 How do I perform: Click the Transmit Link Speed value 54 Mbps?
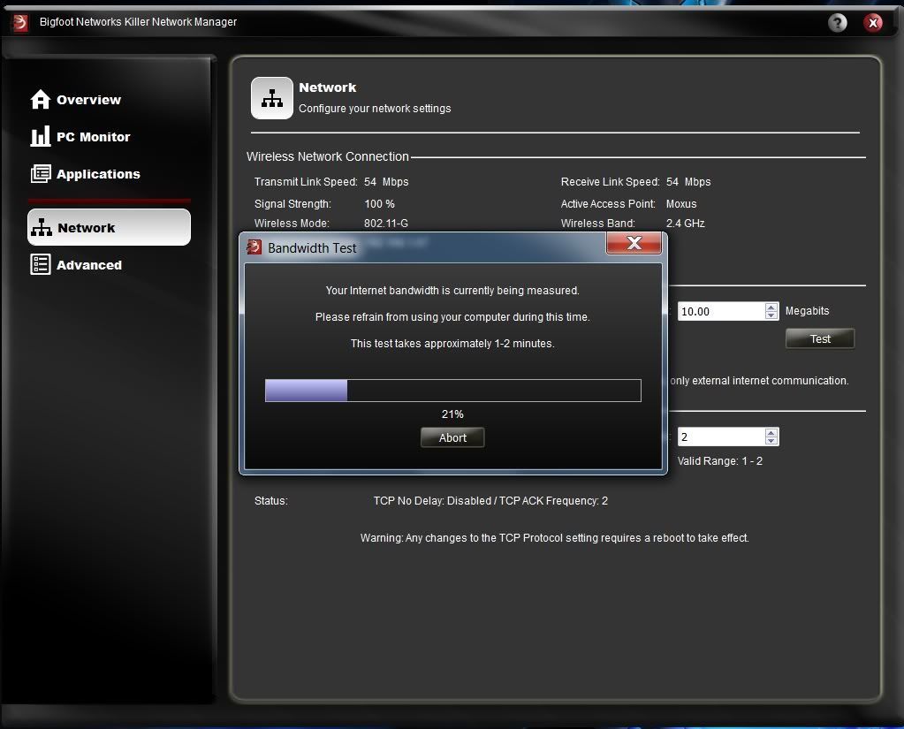(x=386, y=182)
